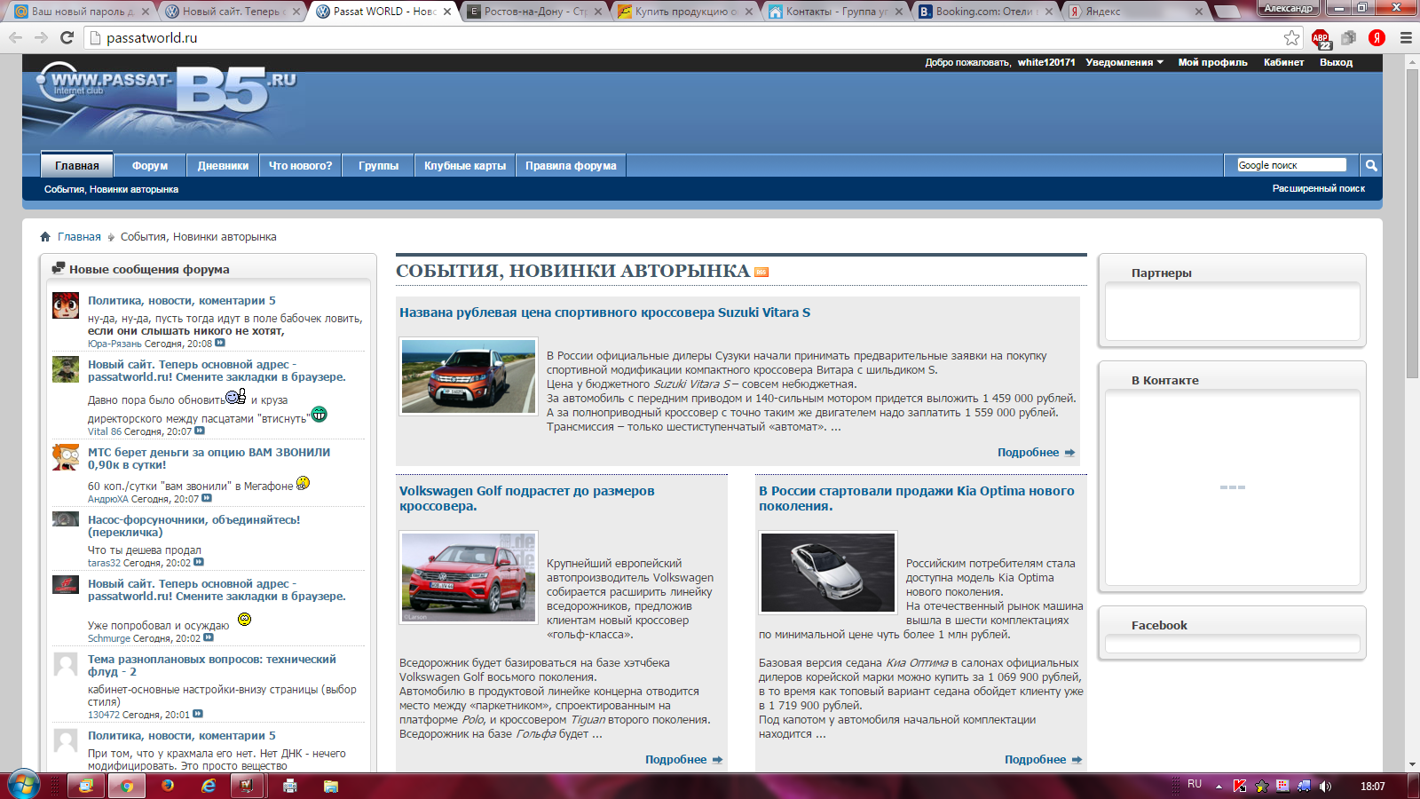The height and width of the screenshot is (799, 1420).
Task: Switch to Ростов-на-Дону browser tab
Action: (533, 12)
